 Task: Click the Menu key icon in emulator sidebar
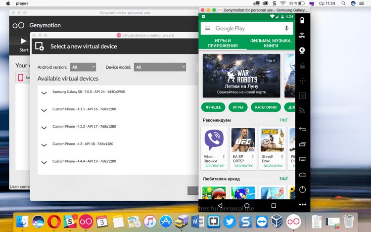point(303,159)
